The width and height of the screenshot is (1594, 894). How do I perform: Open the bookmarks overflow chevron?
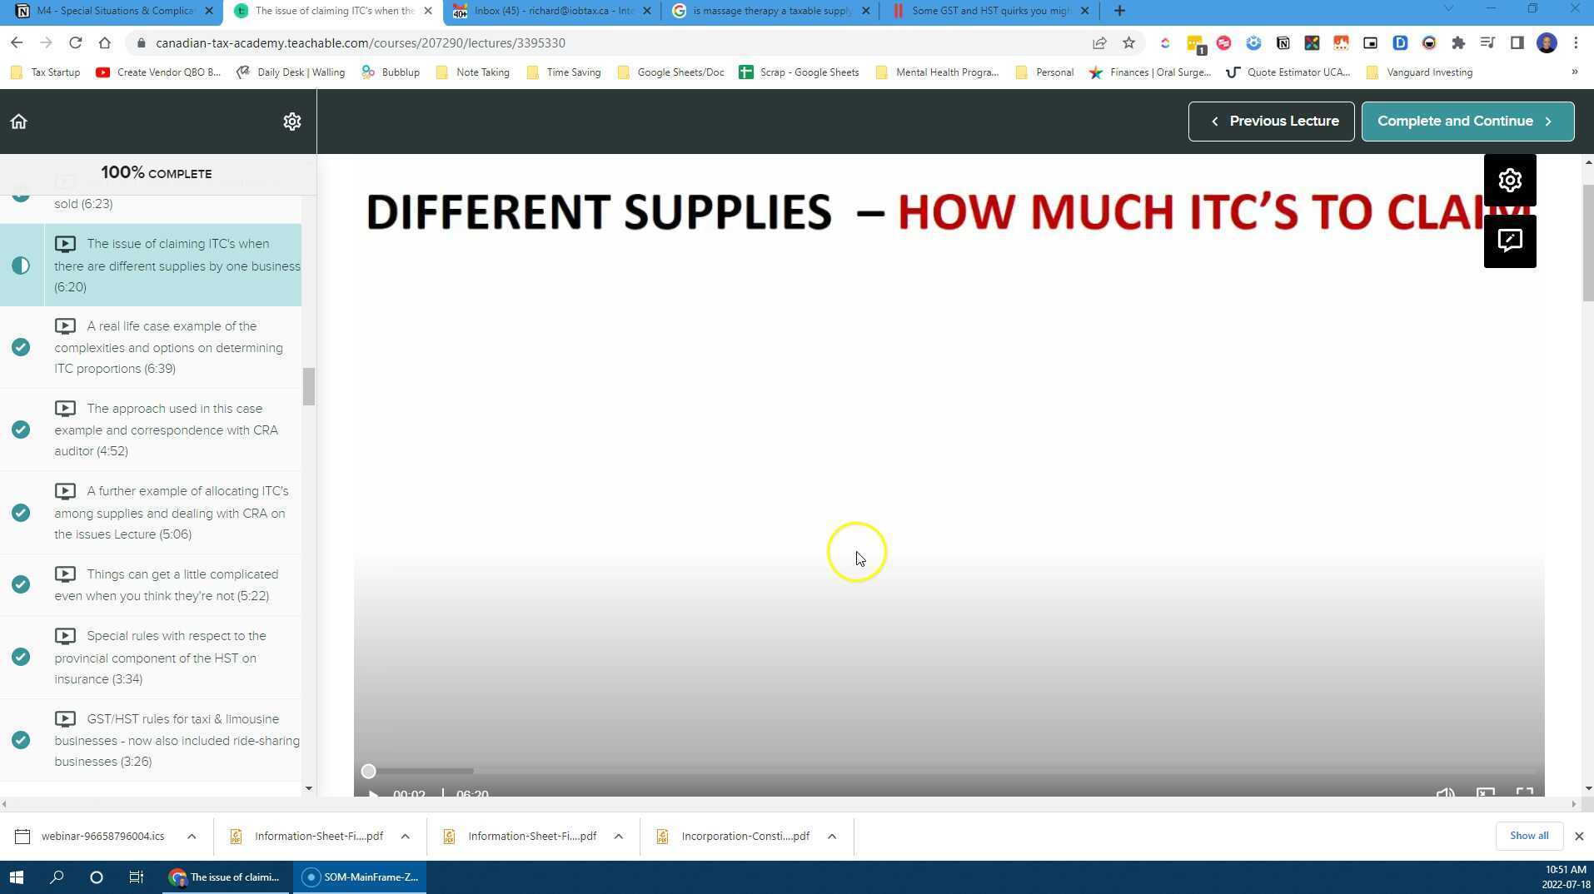click(x=1574, y=72)
